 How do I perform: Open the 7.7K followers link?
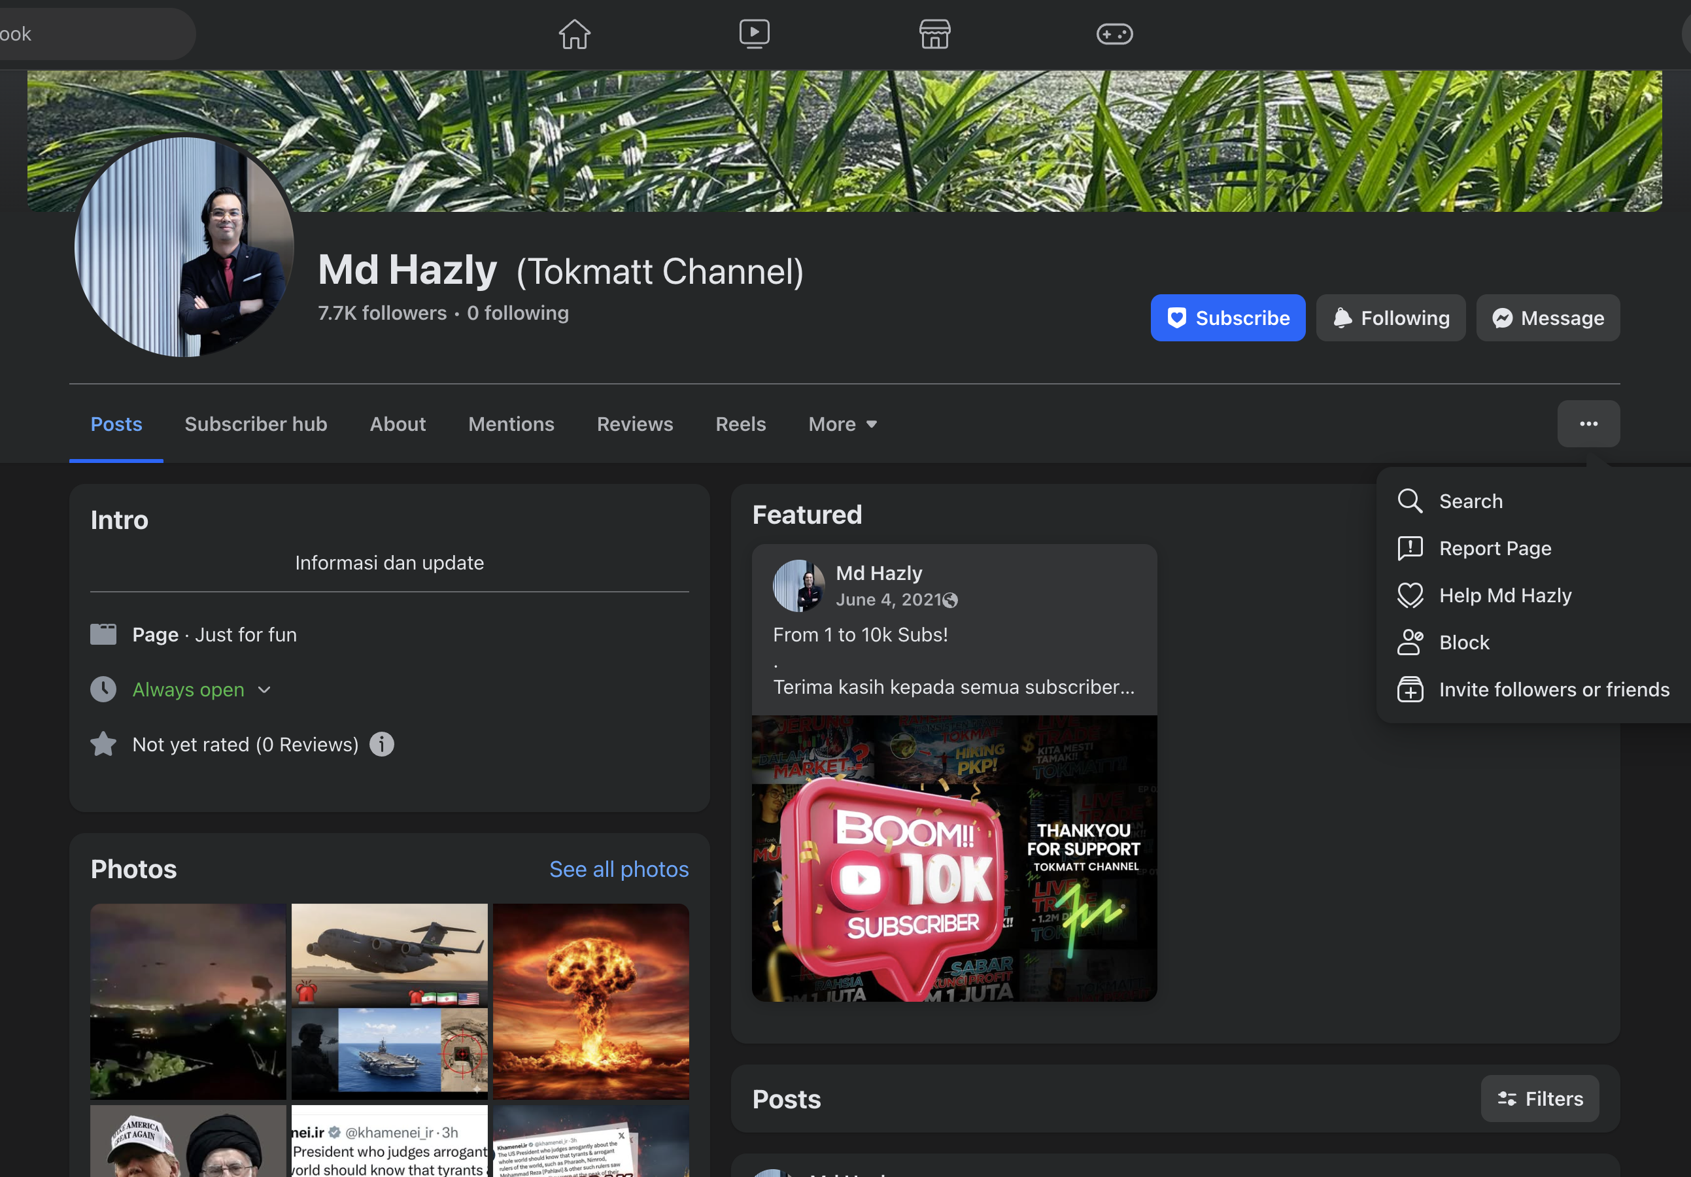tap(383, 313)
